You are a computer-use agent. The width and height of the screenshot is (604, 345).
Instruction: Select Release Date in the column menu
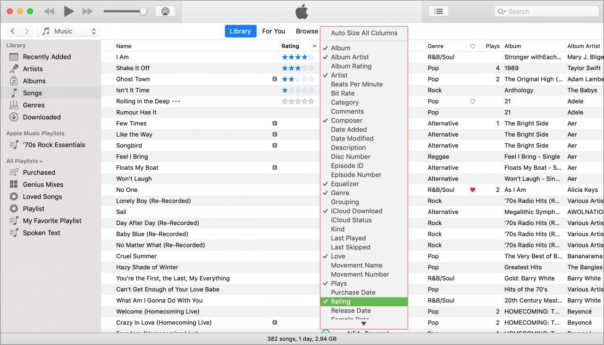(364, 311)
